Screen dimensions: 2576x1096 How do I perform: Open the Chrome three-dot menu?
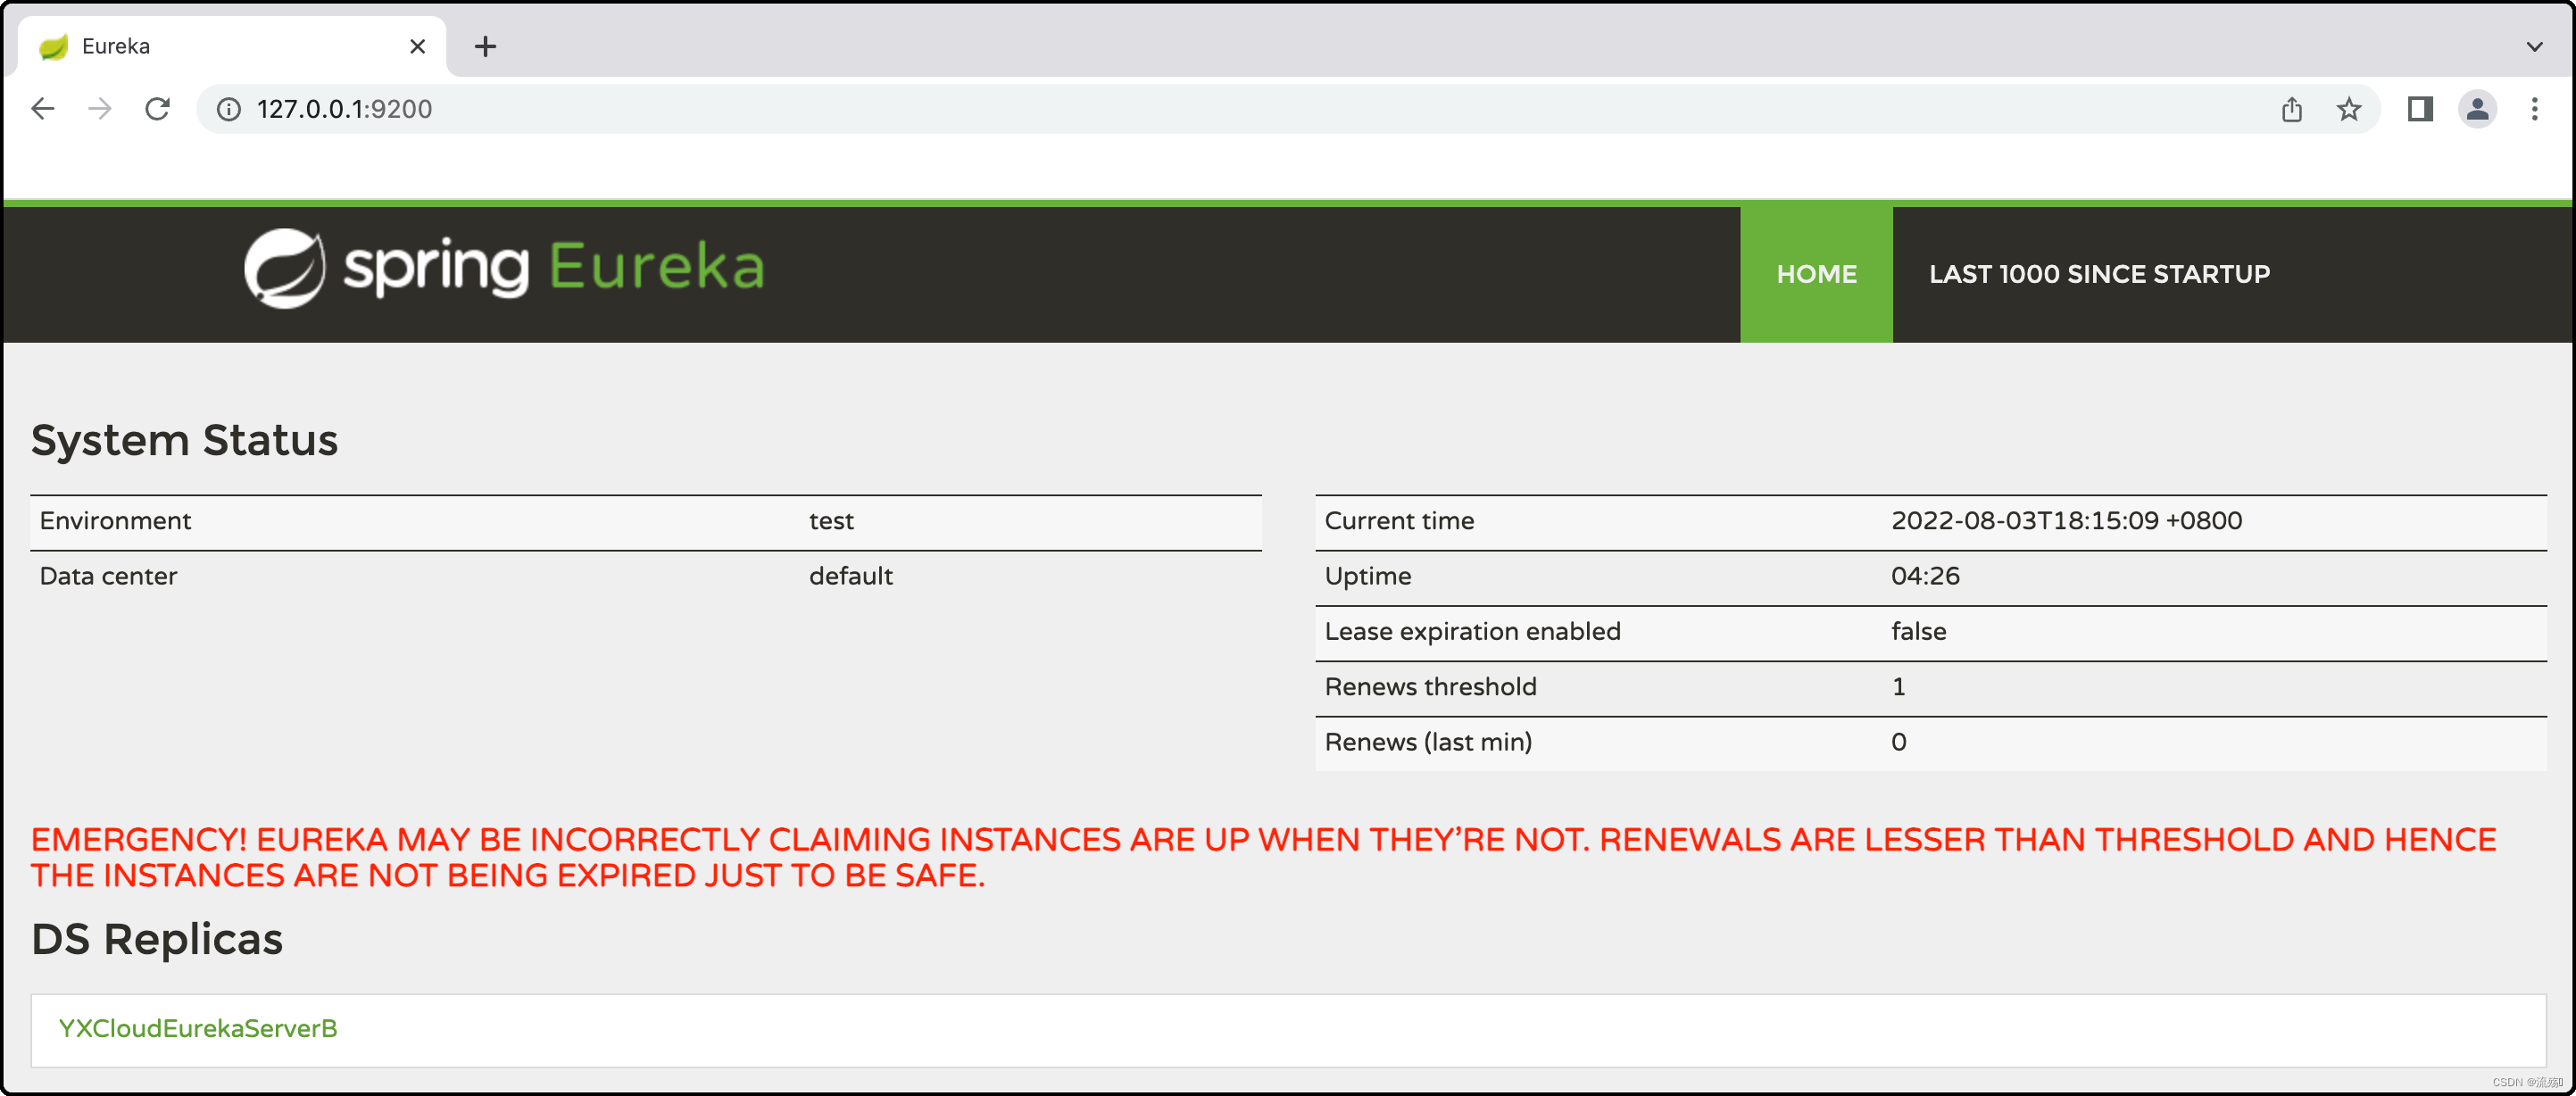(x=2534, y=109)
